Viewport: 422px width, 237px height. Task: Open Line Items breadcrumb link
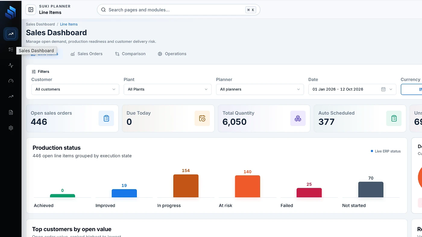[69, 24]
